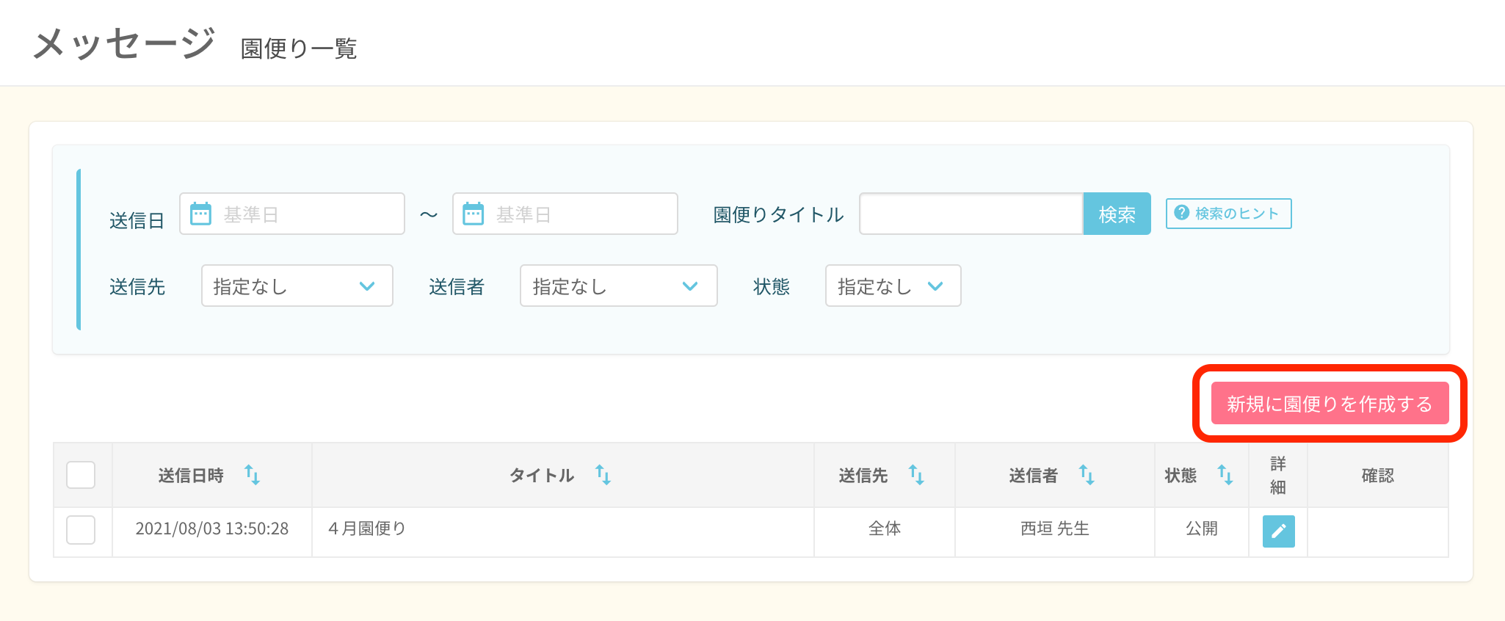Sort by 状態 column arrows

tap(1225, 475)
